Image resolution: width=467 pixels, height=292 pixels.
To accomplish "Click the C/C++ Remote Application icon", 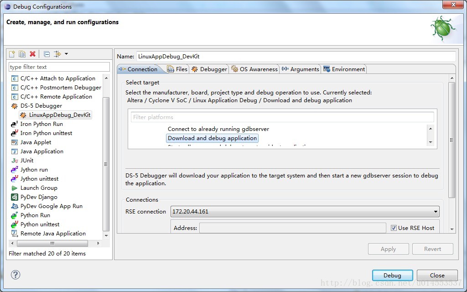I will [x=14, y=97].
